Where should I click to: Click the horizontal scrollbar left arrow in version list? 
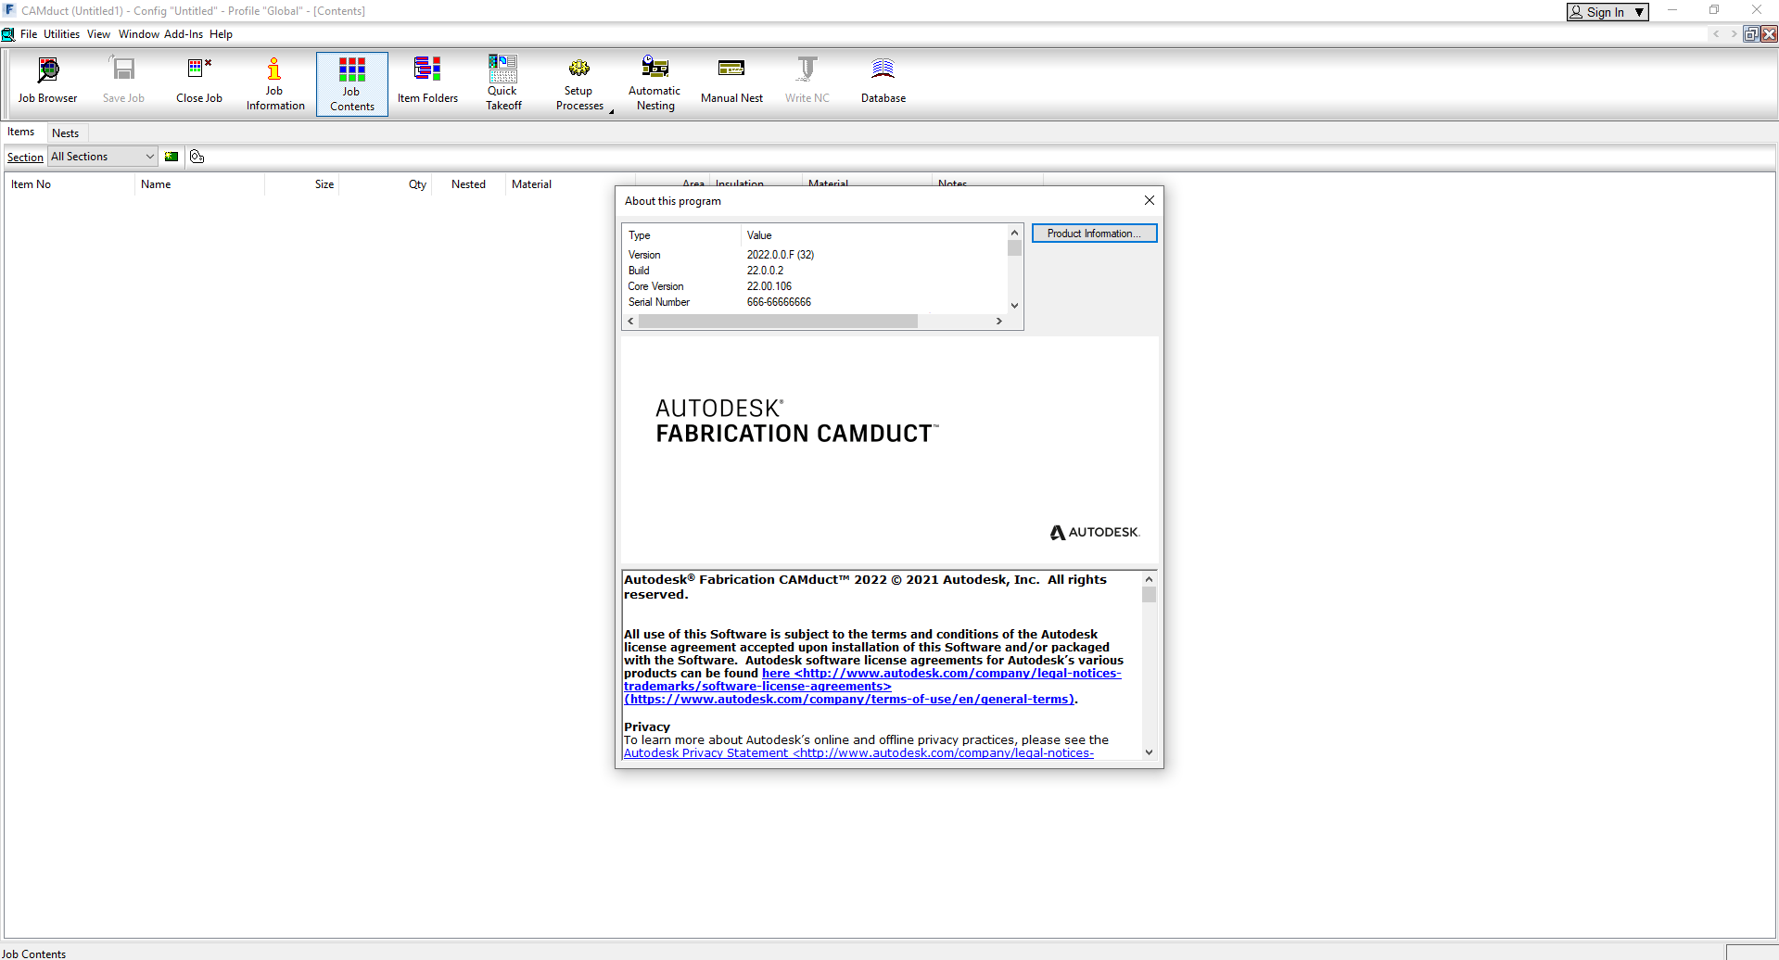coord(631,322)
